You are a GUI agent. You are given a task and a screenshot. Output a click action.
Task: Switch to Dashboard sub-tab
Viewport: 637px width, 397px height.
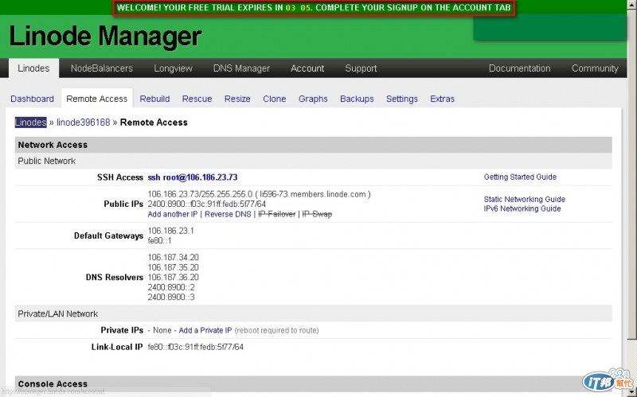point(32,99)
